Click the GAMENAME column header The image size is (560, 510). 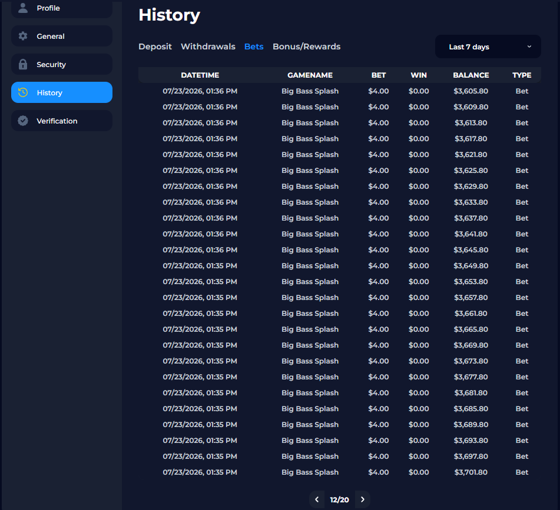point(310,75)
